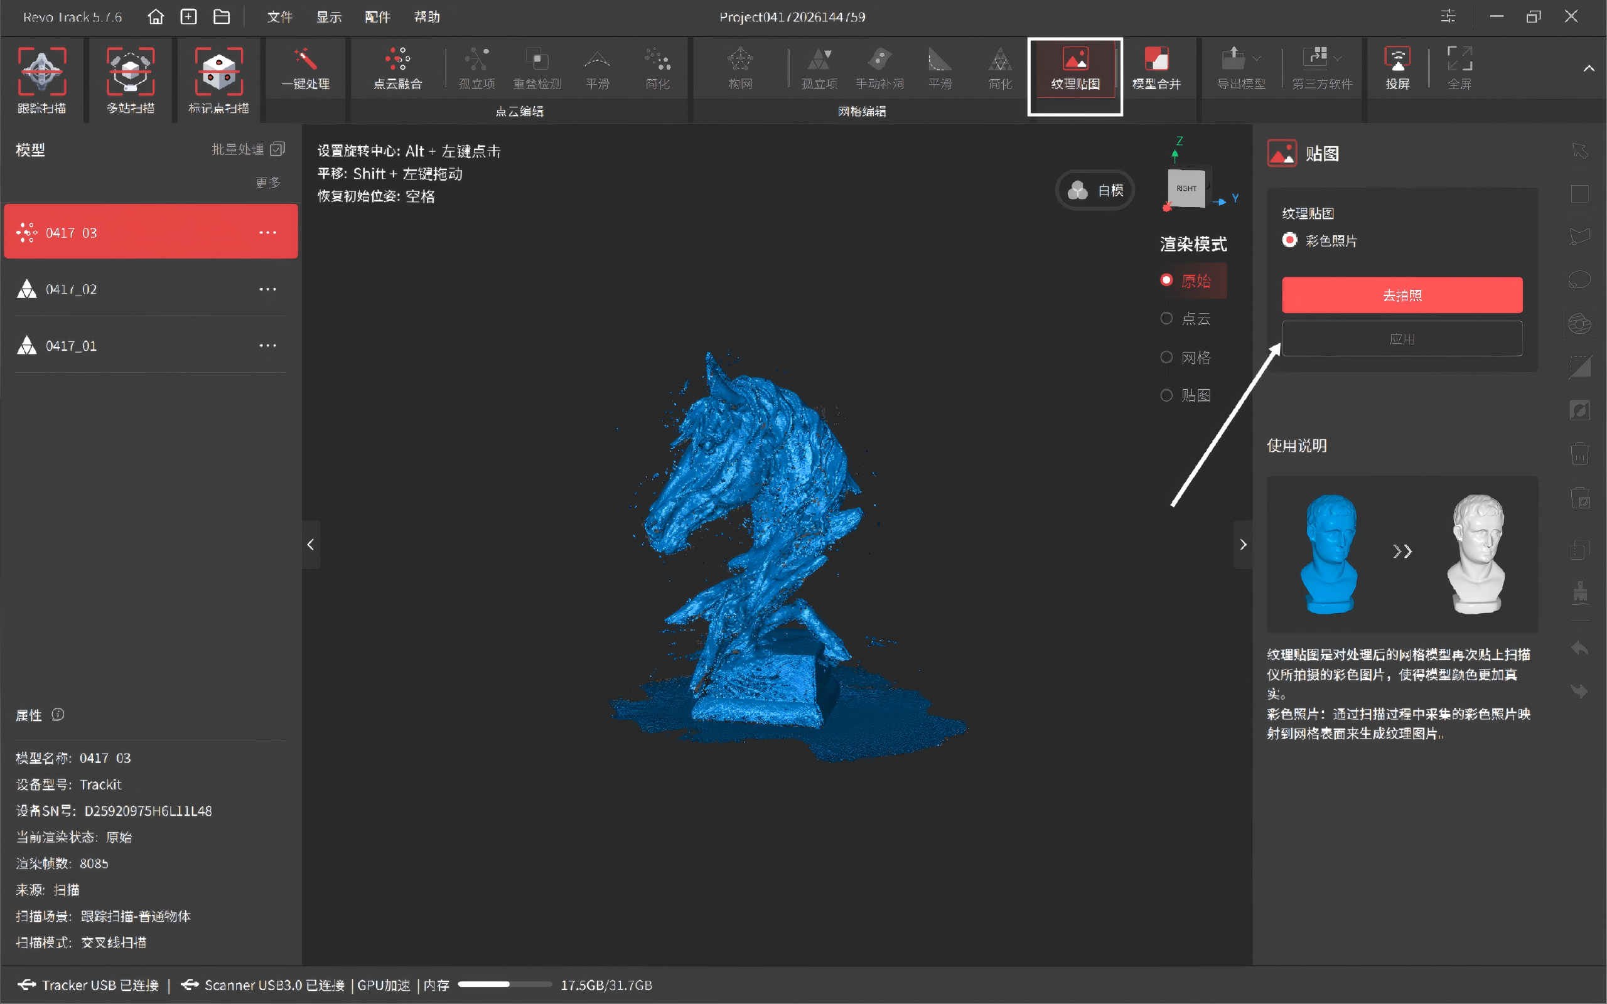Open project folder icon in title bar
This screenshot has width=1607, height=1004.
click(x=222, y=16)
